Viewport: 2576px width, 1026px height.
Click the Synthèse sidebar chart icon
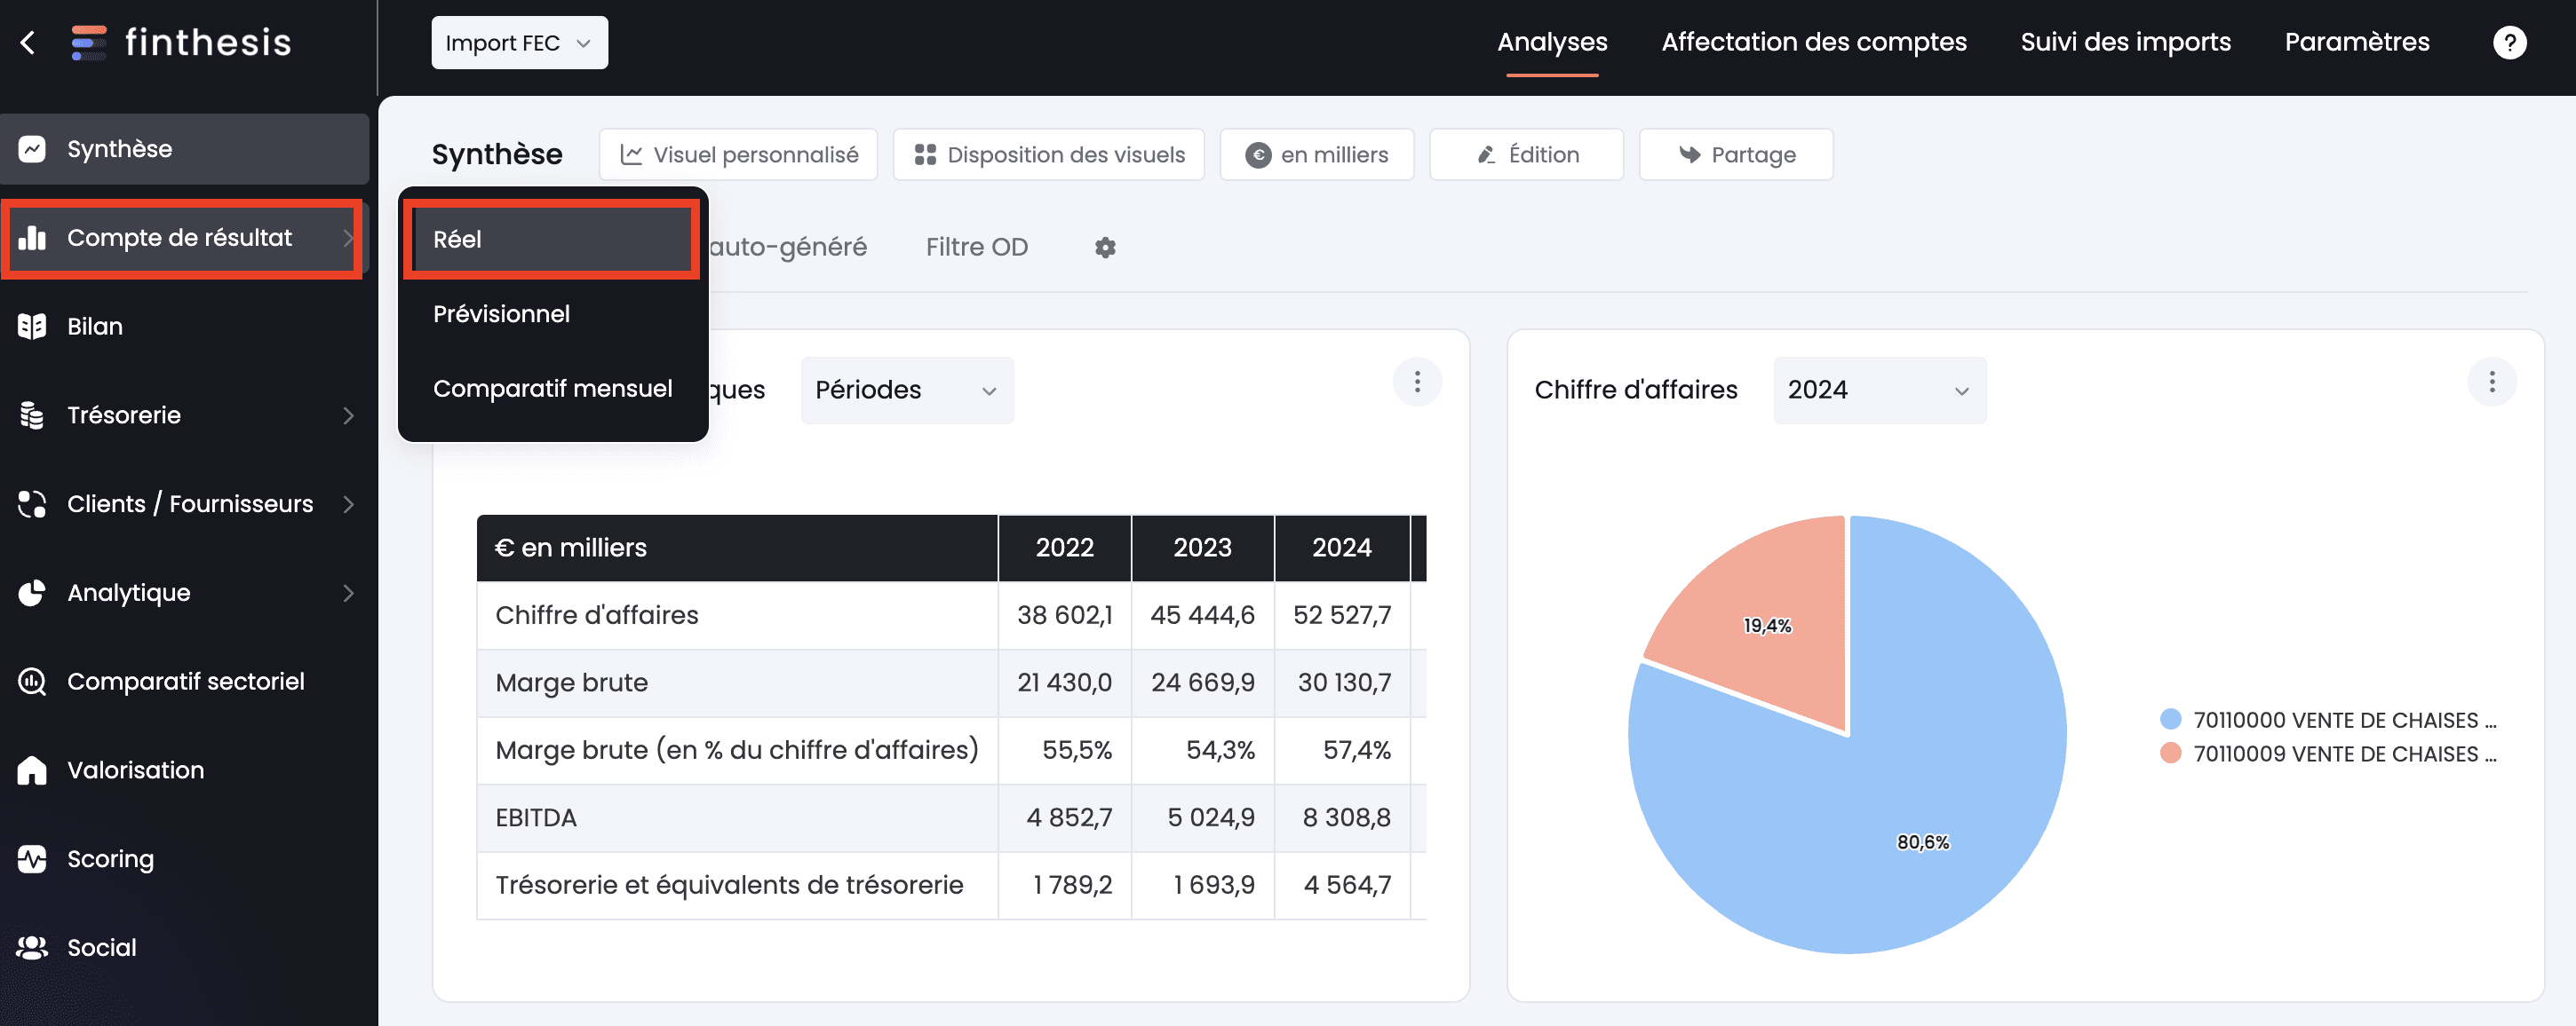point(32,149)
